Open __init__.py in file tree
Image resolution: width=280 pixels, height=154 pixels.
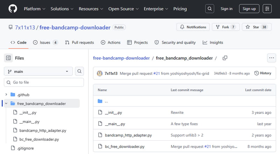click(x=28, y=112)
